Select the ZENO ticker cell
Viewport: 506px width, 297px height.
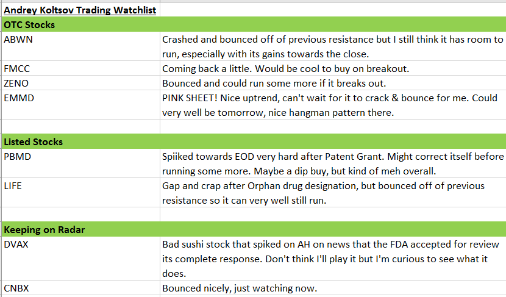[x=79, y=83]
